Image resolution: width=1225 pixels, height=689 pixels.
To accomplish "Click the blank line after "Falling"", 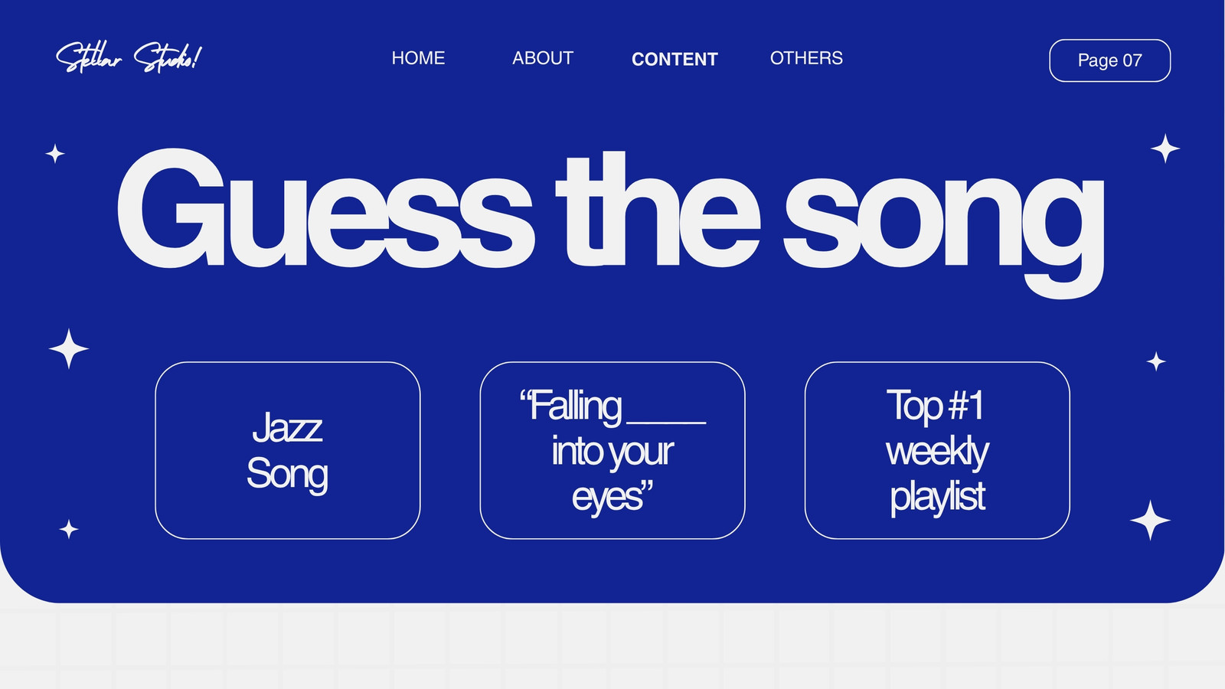I will click(666, 421).
